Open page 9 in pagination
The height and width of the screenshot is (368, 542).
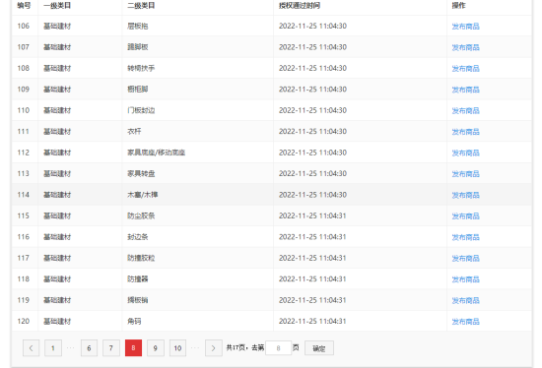(155, 348)
